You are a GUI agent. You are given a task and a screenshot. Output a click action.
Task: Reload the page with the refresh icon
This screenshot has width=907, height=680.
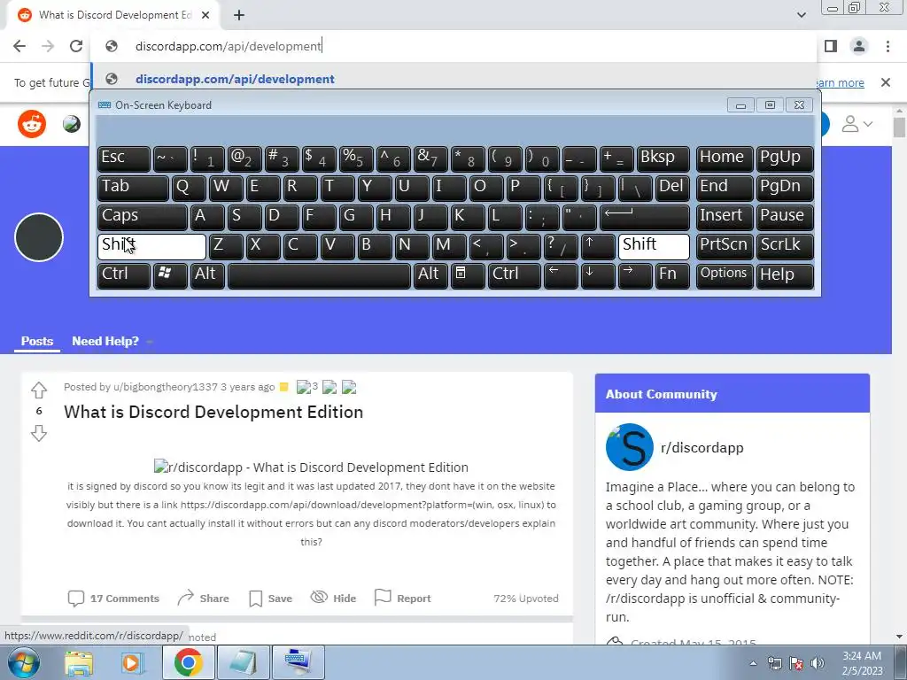click(x=76, y=46)
